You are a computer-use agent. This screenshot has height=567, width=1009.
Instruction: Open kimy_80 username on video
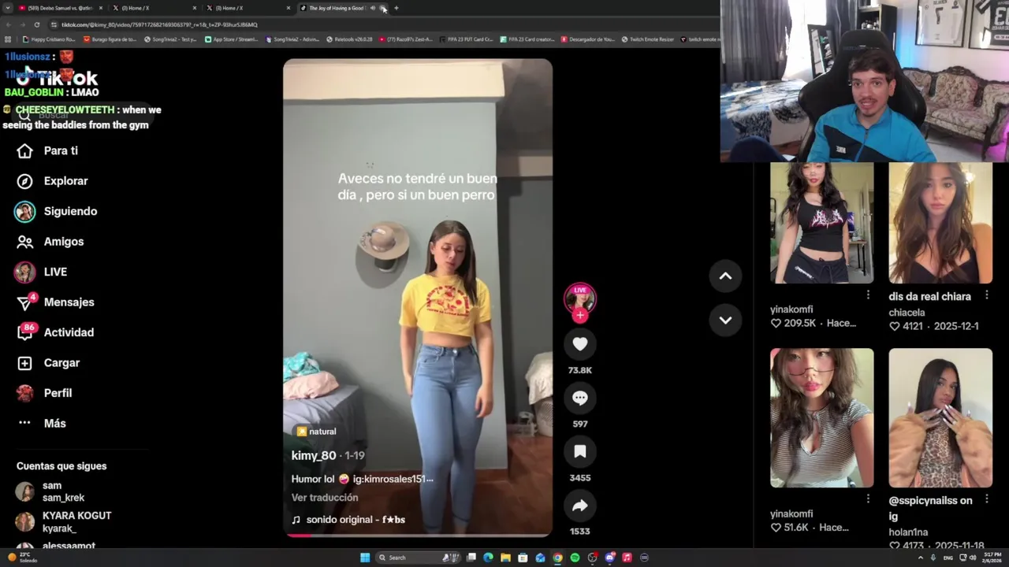(x=314, y=456)
